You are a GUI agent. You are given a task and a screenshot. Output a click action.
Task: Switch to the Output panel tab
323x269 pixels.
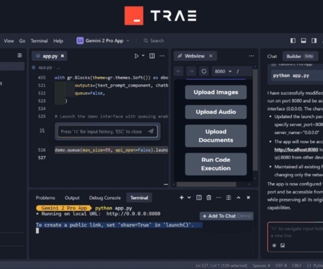pyautogui.click(x=72, y=198)
